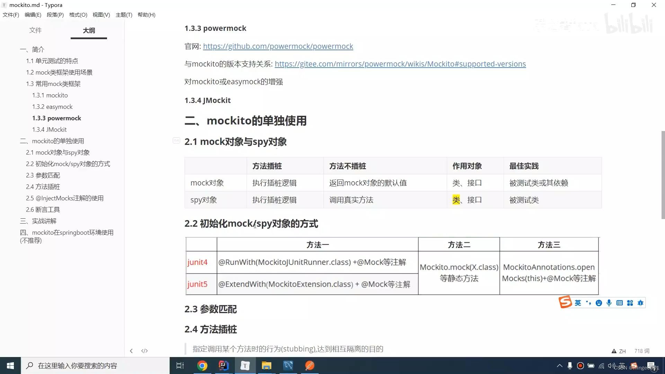The height and width of the screenshot is (374, 665).
Task: Open Postman from the taskbar
Action: point(310,366)
